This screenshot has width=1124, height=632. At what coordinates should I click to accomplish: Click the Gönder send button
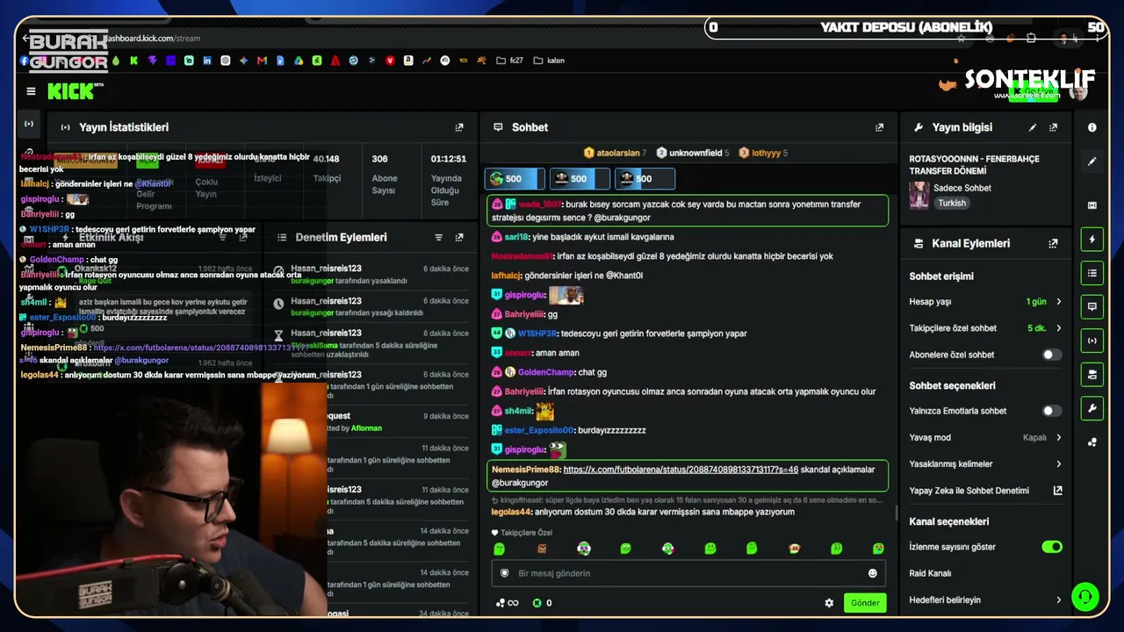click(865, 603)
